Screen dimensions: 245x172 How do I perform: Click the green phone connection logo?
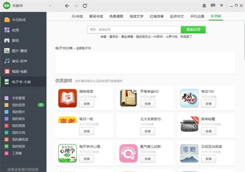pyautogui.click(x=7, y=6)
